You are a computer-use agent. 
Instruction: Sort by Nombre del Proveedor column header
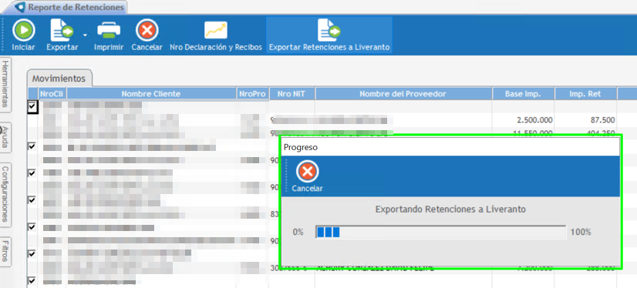(x=403, y=94)
